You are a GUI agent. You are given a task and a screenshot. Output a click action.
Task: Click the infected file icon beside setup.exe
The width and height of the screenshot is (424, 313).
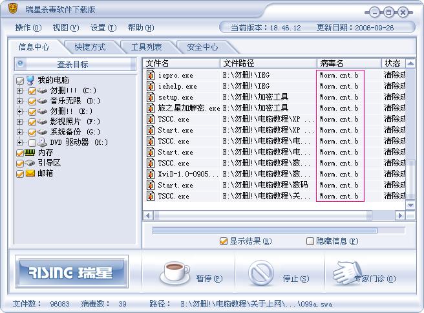tap(151, 97)
